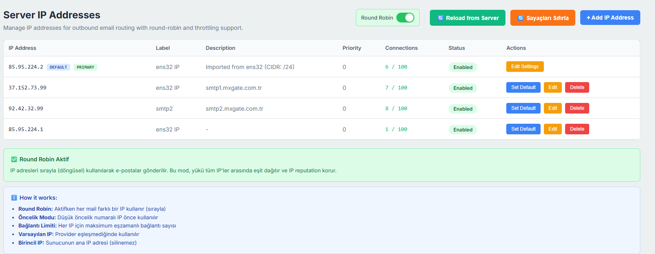Edit the 92.42.32.99 row
Image resolution: width=655 pixels, height=254 pixels.
[552, 108]
